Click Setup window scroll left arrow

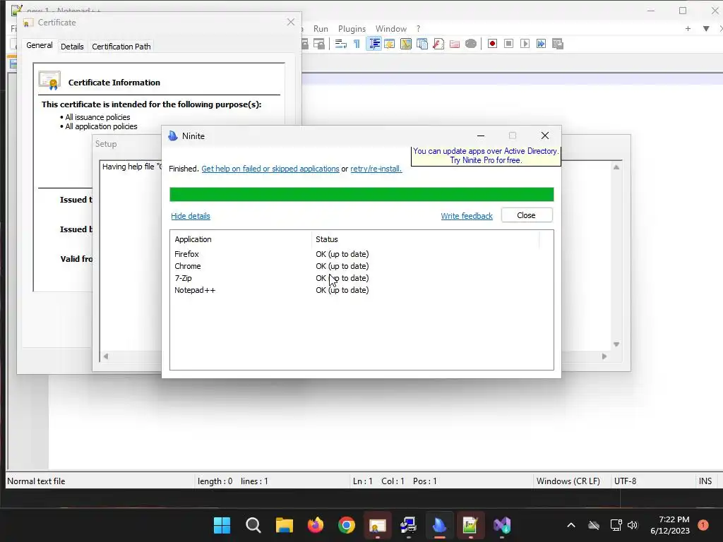point(106,356)
